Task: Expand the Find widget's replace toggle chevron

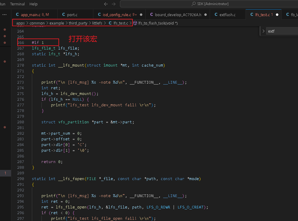Action: pyautogui.click(x=263, y=31)
